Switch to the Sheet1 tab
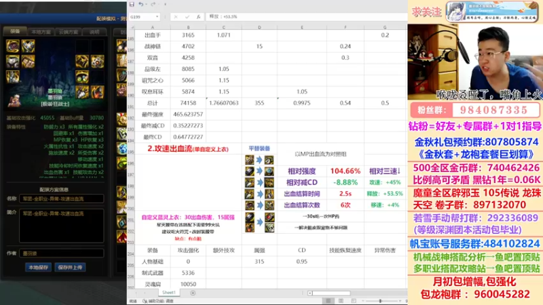This screenshot has width=543, height=305. 169,293
